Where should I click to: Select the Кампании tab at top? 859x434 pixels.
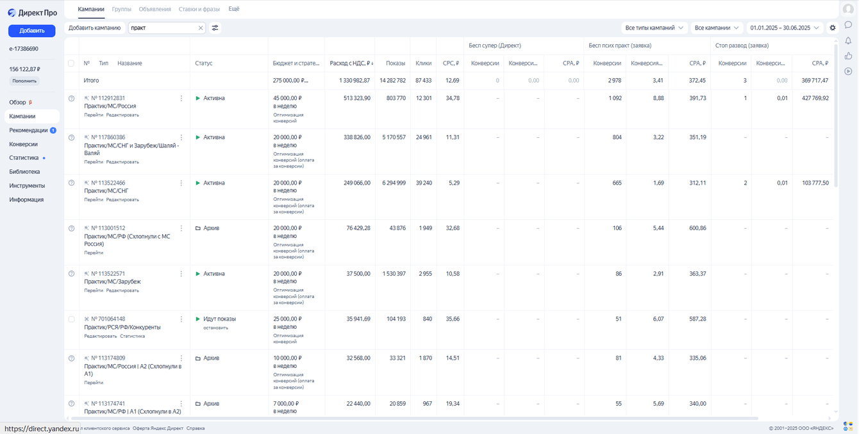click(91, 9)
